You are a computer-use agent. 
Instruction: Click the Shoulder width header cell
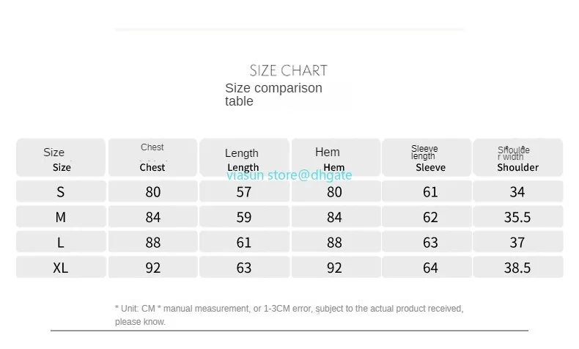click(517, 158)
